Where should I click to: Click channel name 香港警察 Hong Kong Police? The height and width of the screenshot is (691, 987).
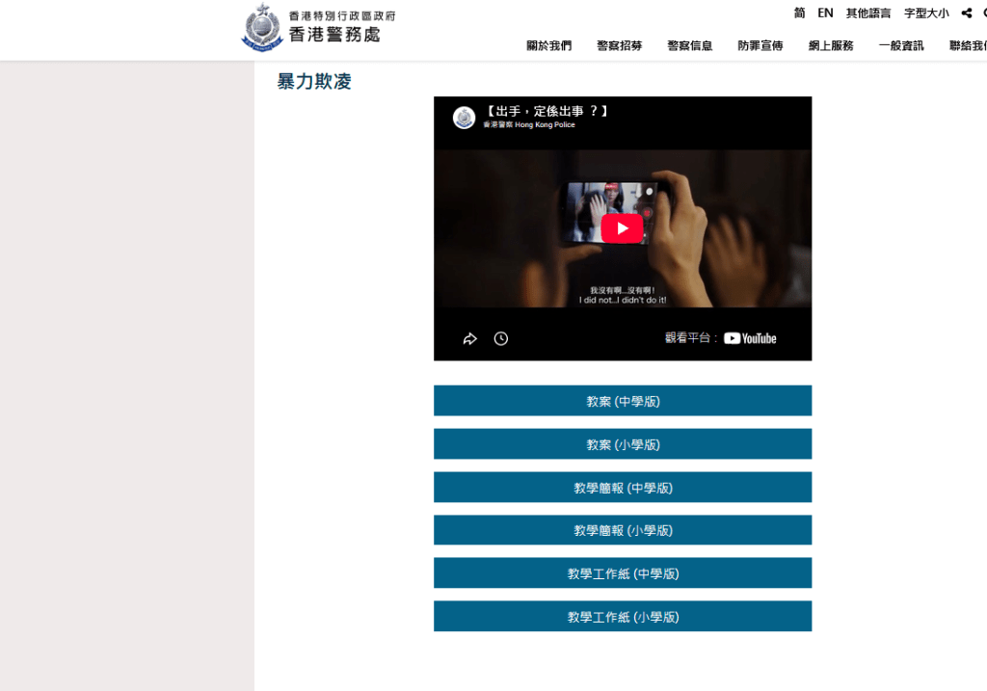point(529,124)
